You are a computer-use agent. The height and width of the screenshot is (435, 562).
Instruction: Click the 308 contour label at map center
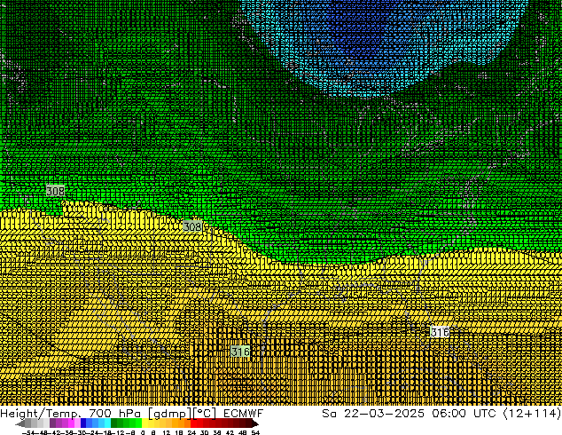191,226
